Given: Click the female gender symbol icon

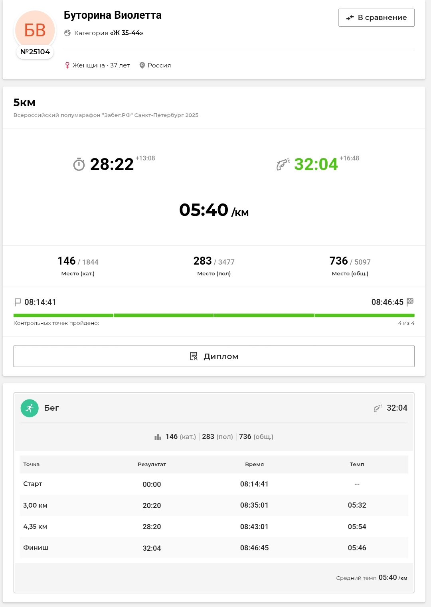Looking at the screenshot, I should point(67,65).
